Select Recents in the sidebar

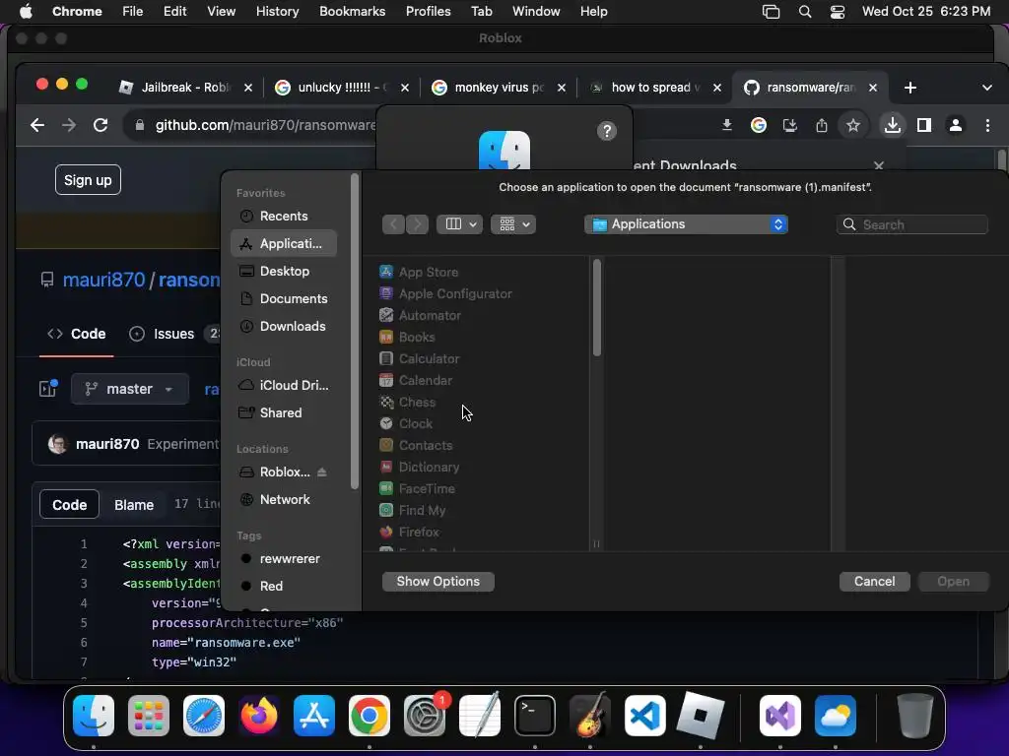pos(283,216)
